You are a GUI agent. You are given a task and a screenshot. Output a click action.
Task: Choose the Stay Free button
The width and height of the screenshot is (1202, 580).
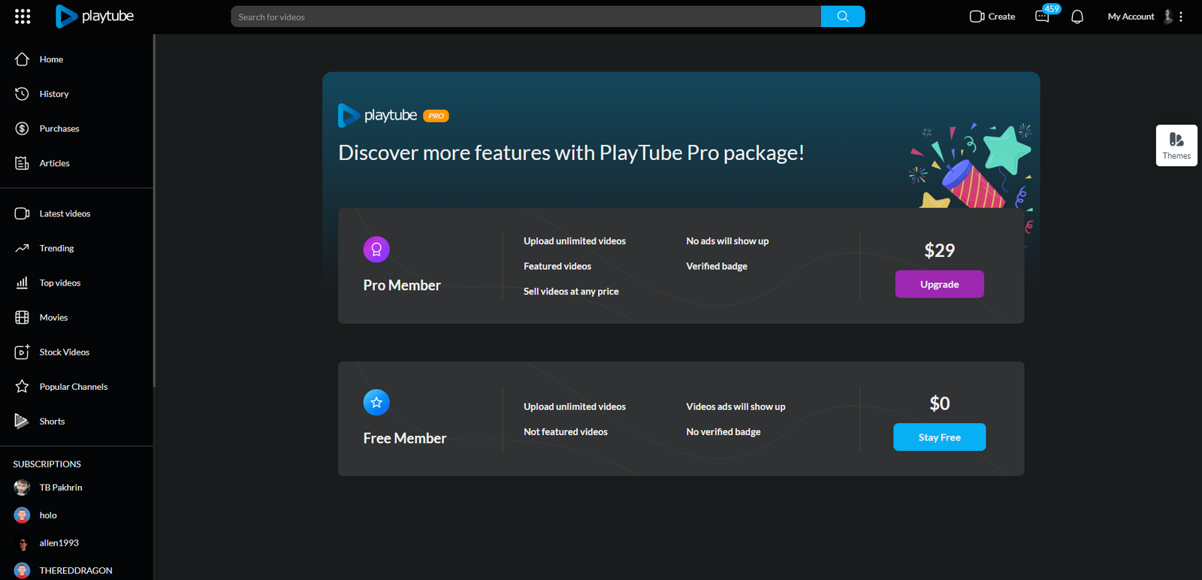tap(939, 437)
